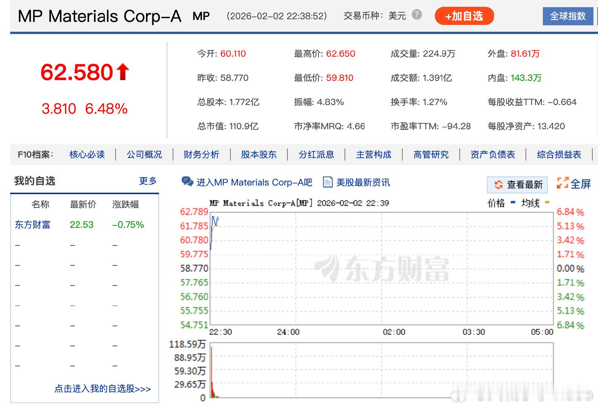598x408 pixels.
Task: Click the chart's right-axis 0.00% label
Action: point(570,269)
